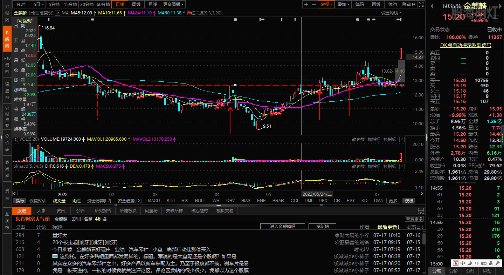This screenshot has height=275, width=504.
Task: Open post titled 量好大
Action: [60, 235]
